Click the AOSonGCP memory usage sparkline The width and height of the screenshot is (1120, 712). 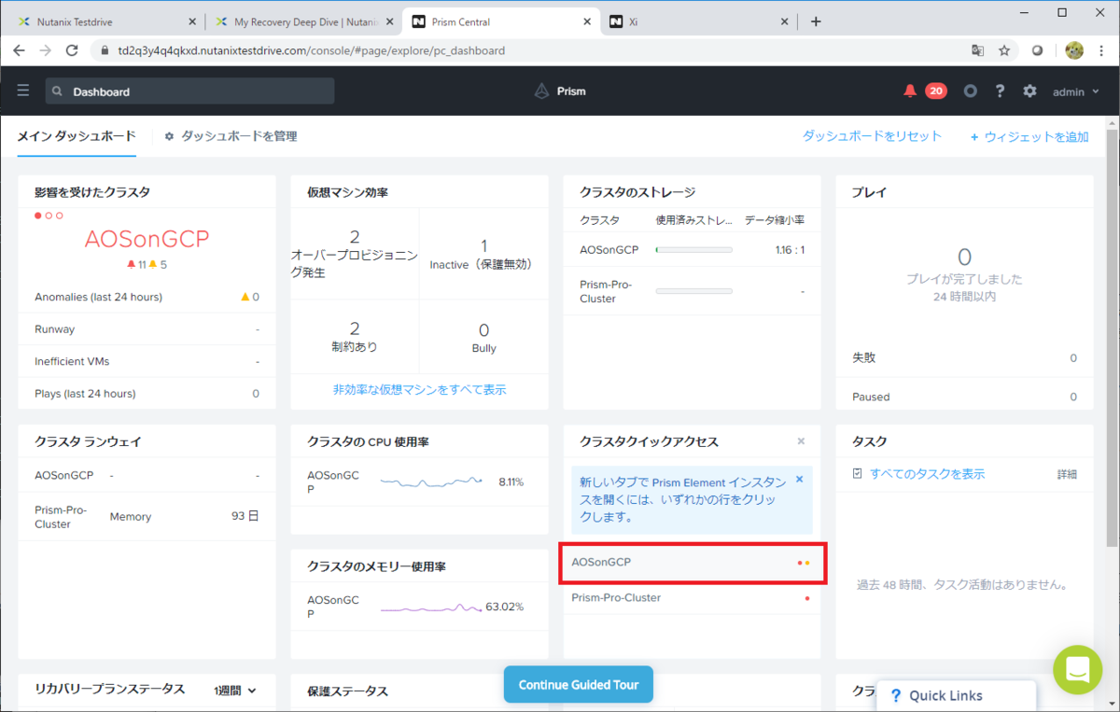(431, 607)
